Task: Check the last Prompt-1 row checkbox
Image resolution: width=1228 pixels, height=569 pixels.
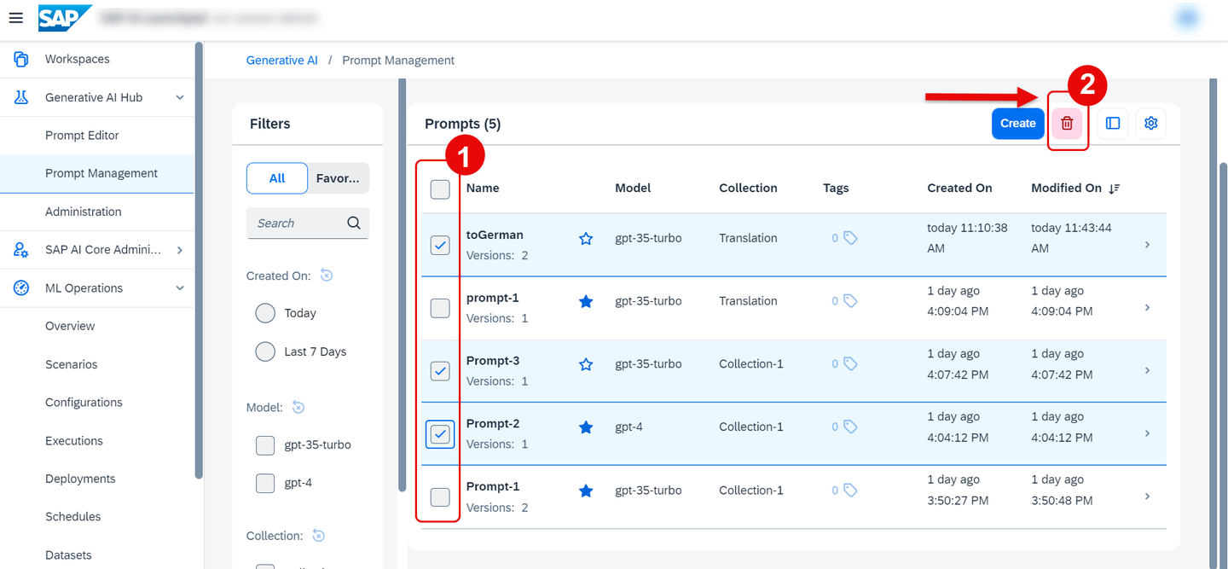Action: (x=440, y=496)
